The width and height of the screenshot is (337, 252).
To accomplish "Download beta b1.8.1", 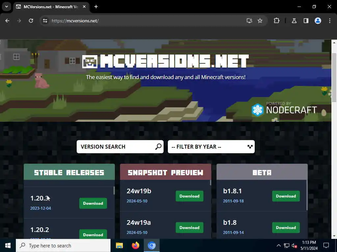I will (286, 196).
